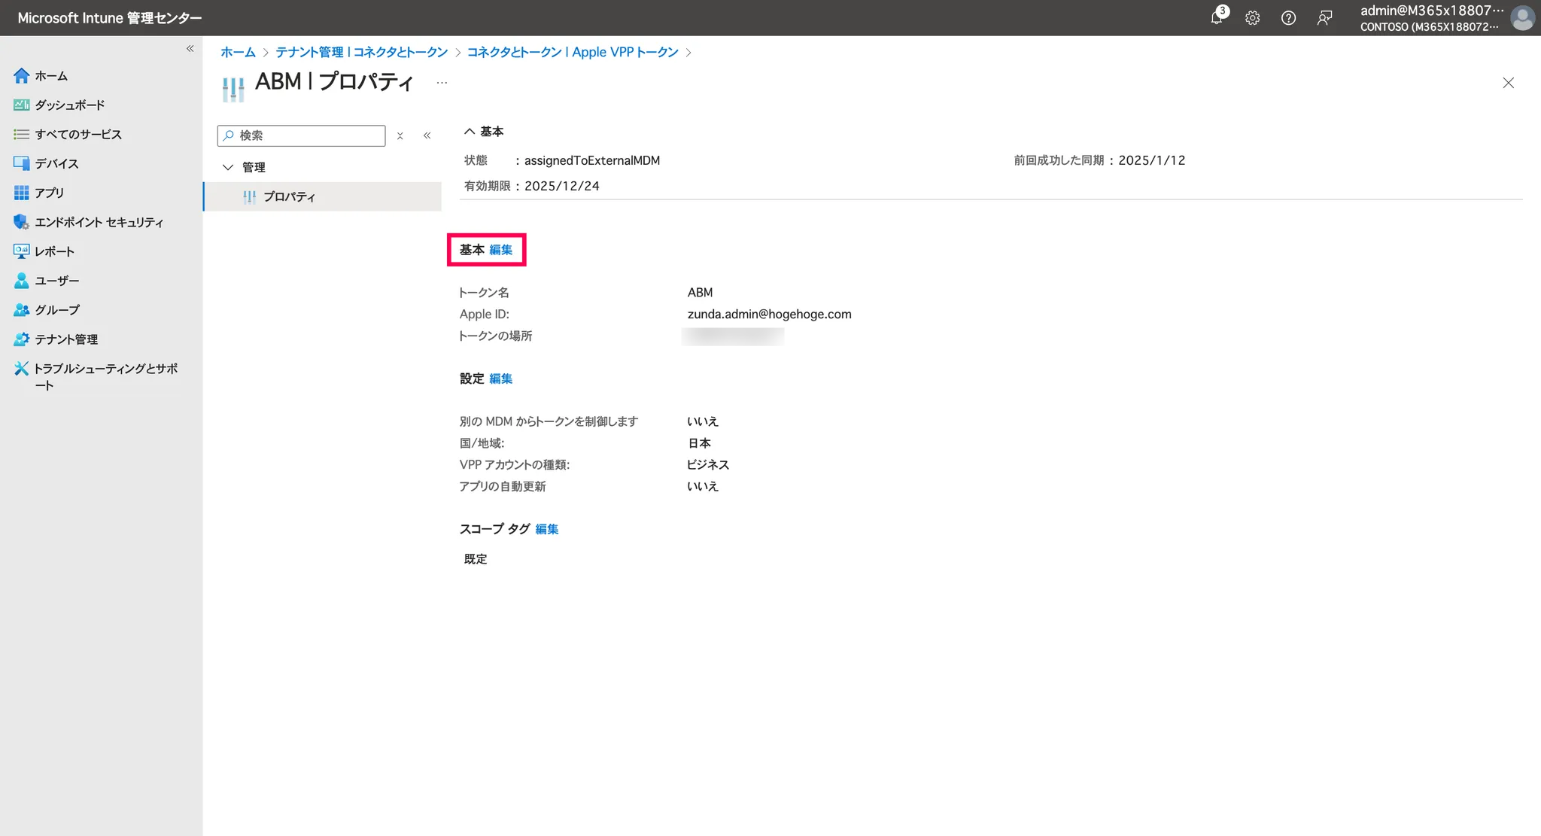Image resolution: width=1541 pixels, height=836 pixels.
Task: Click the デバイス monitor icon
Action: pyautogui.click(x=21, y=163)
